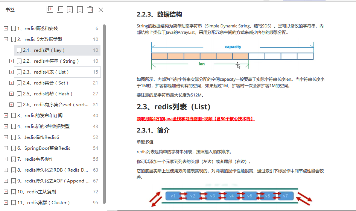Expand the '5、Jedis操作Redis6' bookmark
356x211 pixels.
6,137
